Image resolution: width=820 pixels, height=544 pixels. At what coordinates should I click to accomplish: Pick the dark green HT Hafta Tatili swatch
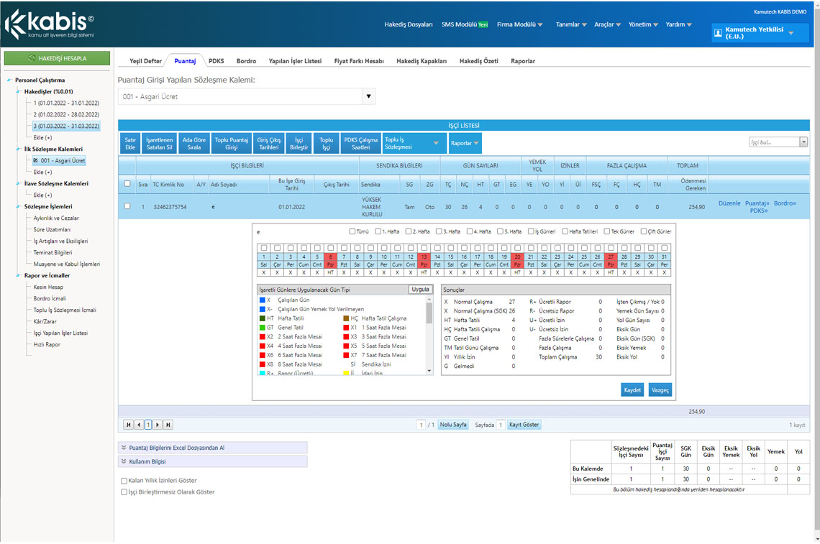coord(263,318)
